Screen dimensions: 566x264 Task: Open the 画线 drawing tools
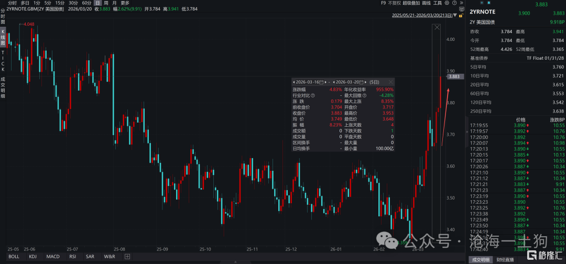click(x=426, y=3)
